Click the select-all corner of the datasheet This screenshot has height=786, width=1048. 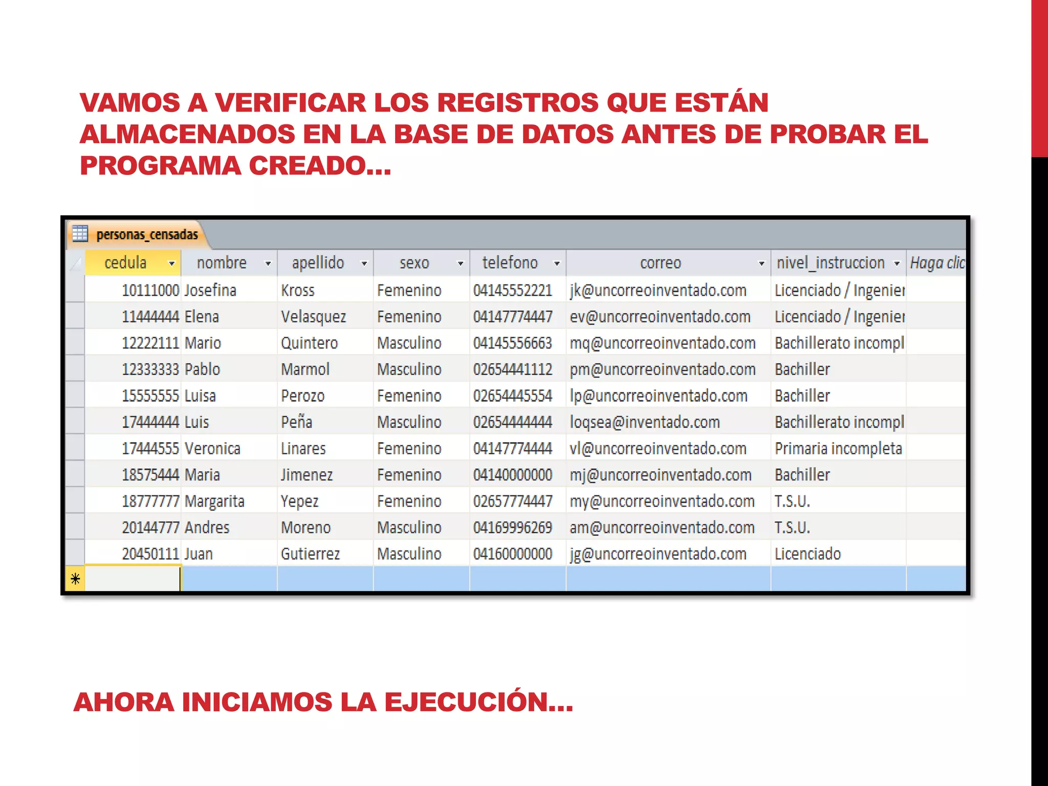pos(76,263)
